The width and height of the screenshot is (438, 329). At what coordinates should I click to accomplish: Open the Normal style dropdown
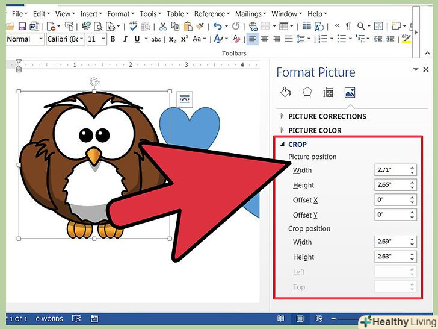(x=24, y=39)
